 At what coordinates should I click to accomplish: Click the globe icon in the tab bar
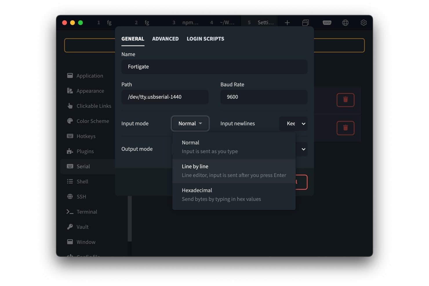(345, 23)
